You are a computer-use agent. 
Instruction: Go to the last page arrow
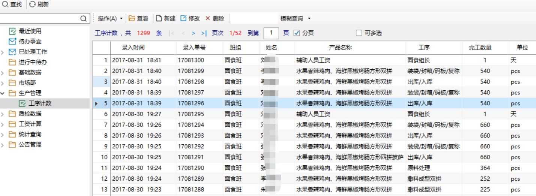(x=204, y=33)
